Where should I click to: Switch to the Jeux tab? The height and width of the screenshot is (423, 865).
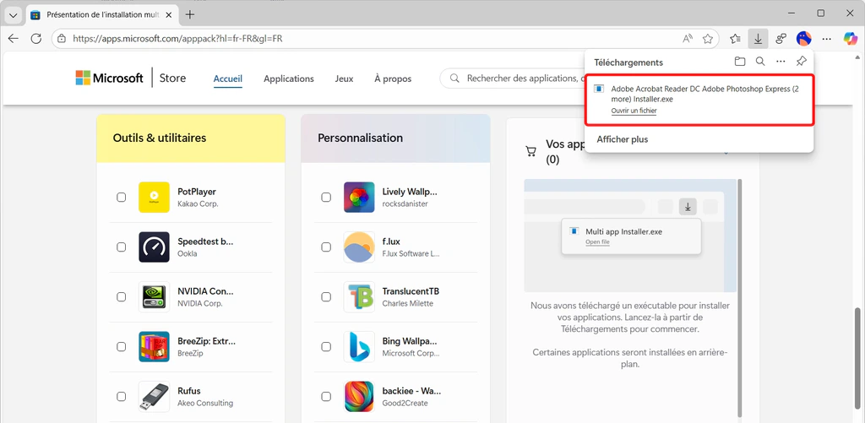pos(344,79)
